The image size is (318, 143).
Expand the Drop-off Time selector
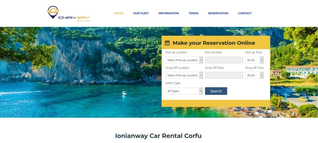pos(254,75)
